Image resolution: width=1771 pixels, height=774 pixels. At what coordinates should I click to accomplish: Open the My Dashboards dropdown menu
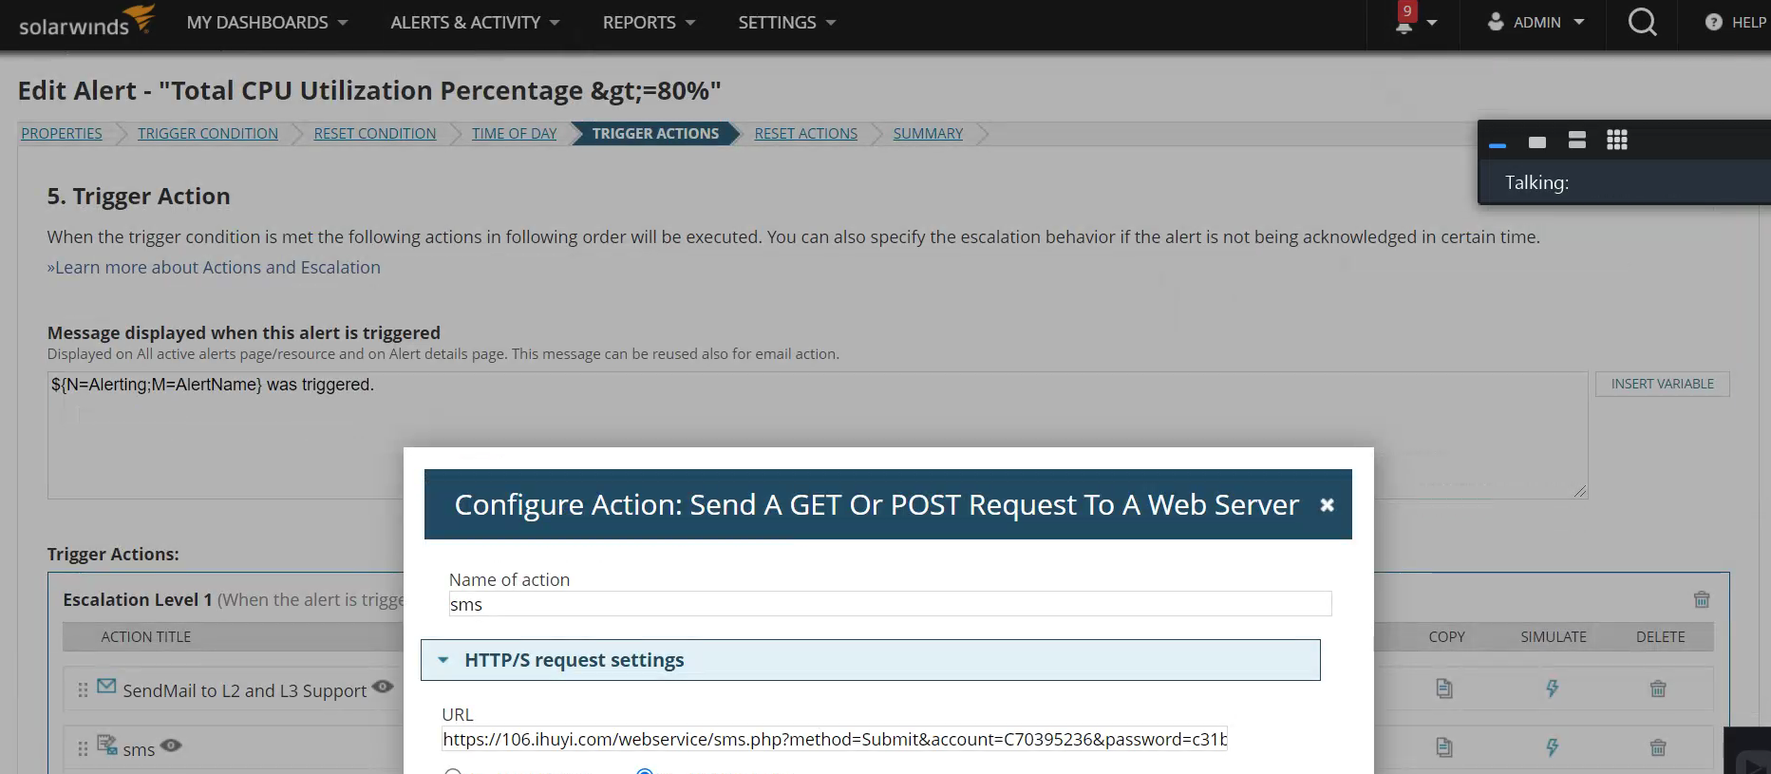coord(267,23)
